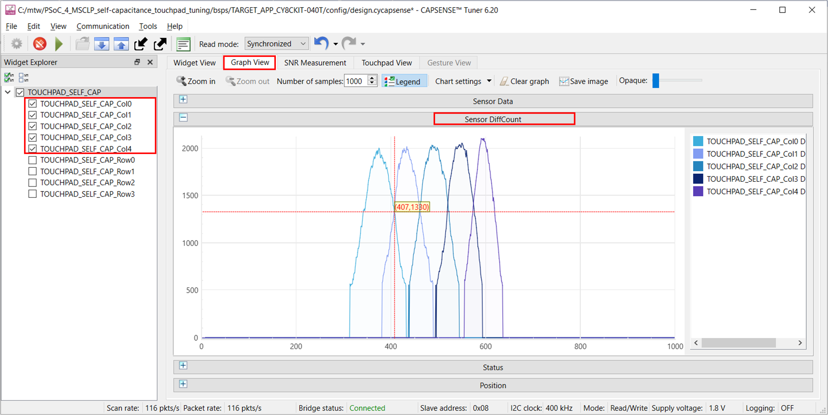This screenshot has width=828, height=415.
Task: Click the Open folder toolbar icon
Action: (x=82, y=44)
